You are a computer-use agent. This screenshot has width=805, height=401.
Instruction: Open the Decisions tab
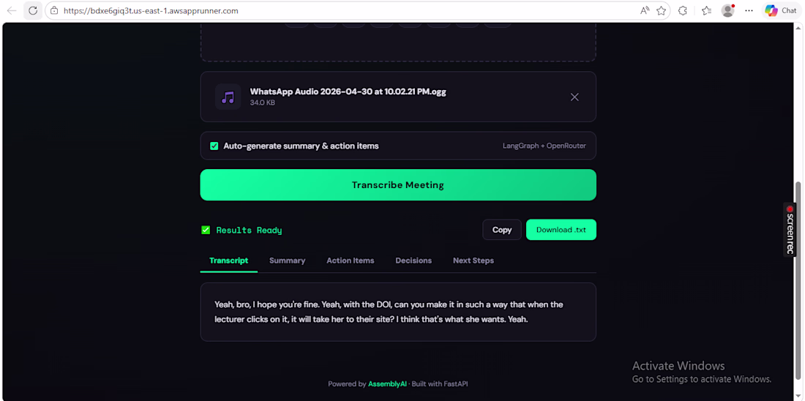413,261
